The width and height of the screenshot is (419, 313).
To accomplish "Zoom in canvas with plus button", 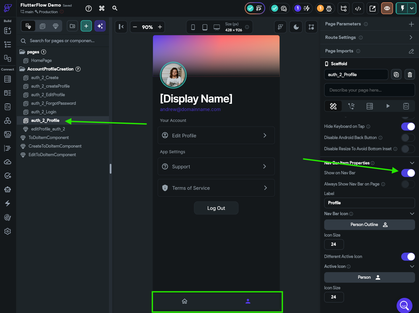I will 160,27.
